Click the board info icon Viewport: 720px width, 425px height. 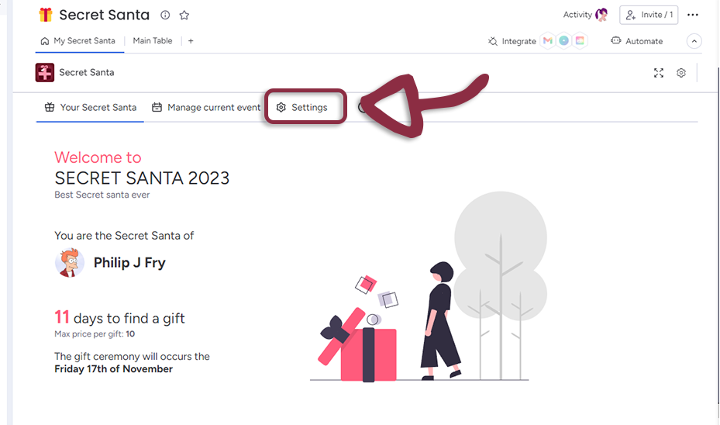[x=165, y=16]
